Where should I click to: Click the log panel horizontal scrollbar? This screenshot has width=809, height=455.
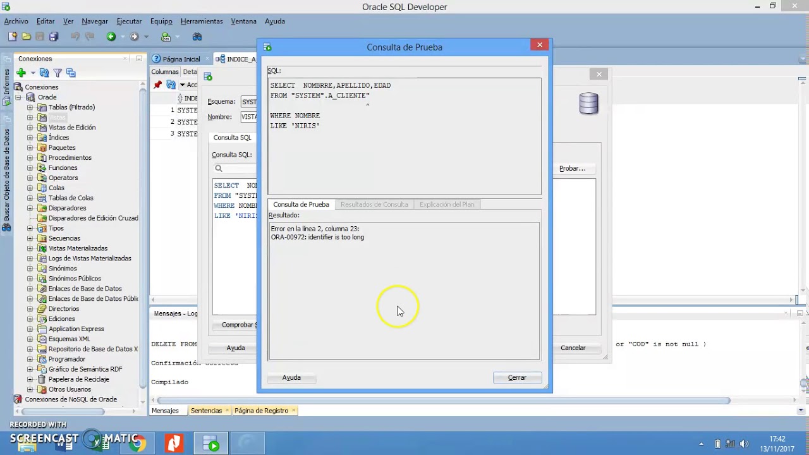443,400
